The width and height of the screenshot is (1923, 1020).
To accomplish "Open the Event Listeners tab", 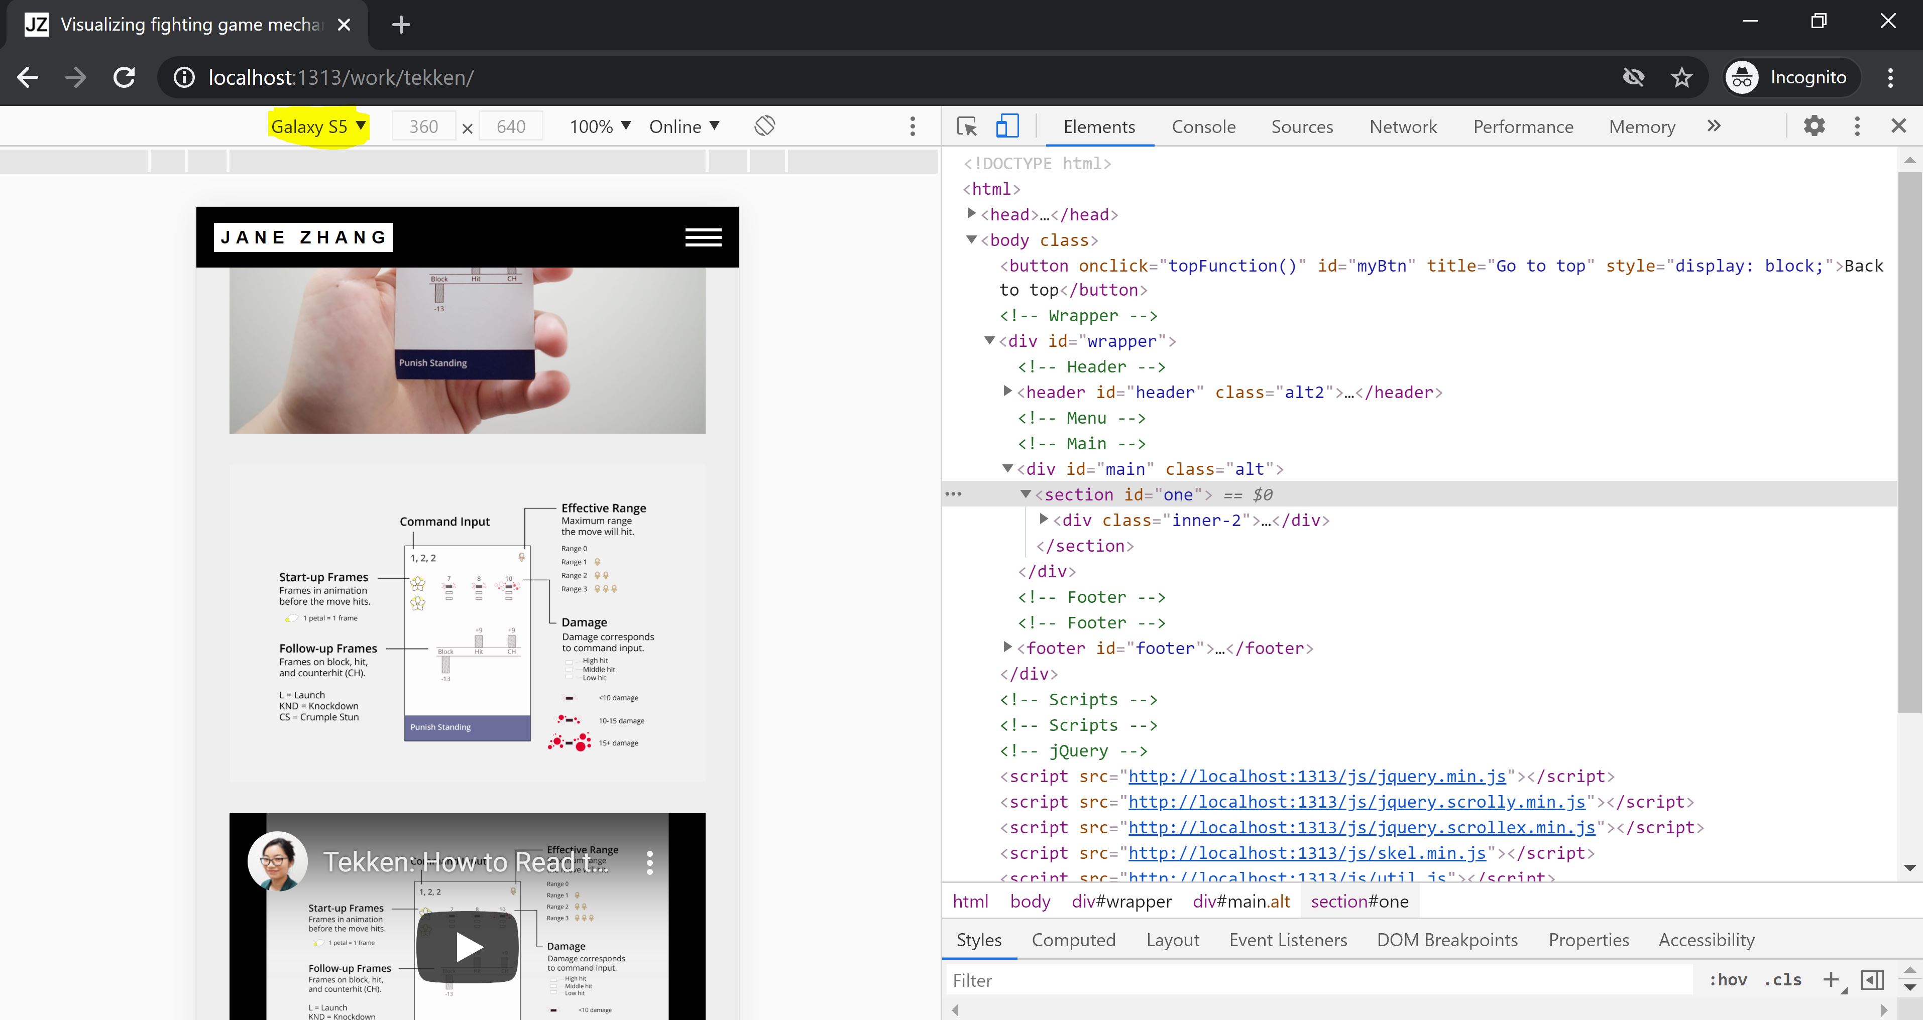I will pos(1288,939).
